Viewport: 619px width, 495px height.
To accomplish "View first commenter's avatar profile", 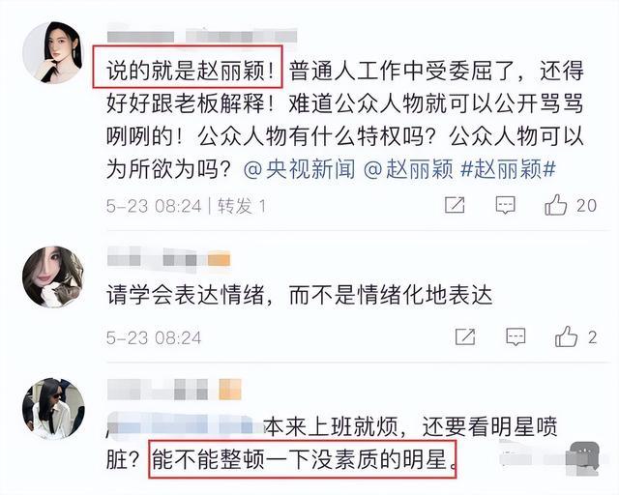I will coord(52,52).
